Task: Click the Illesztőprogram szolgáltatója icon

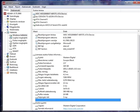Action: [x=36, y=43]
